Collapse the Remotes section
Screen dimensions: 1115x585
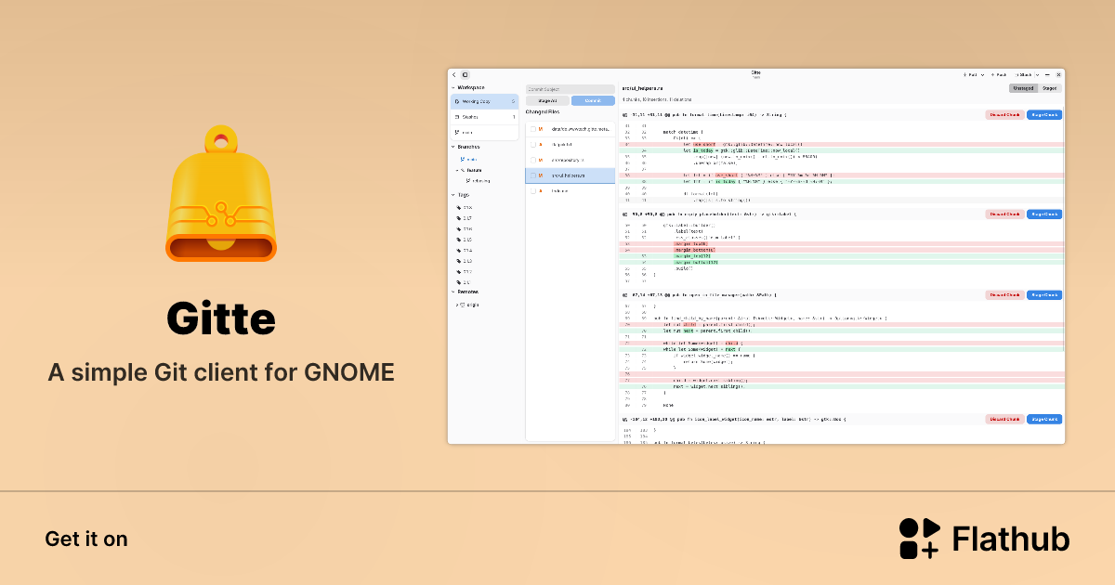453,292
